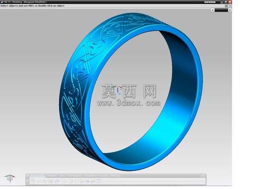The width and height of the screenshot is (257, 189).
Task: Click the view triad orientation icon
Action: click(10, 179)
